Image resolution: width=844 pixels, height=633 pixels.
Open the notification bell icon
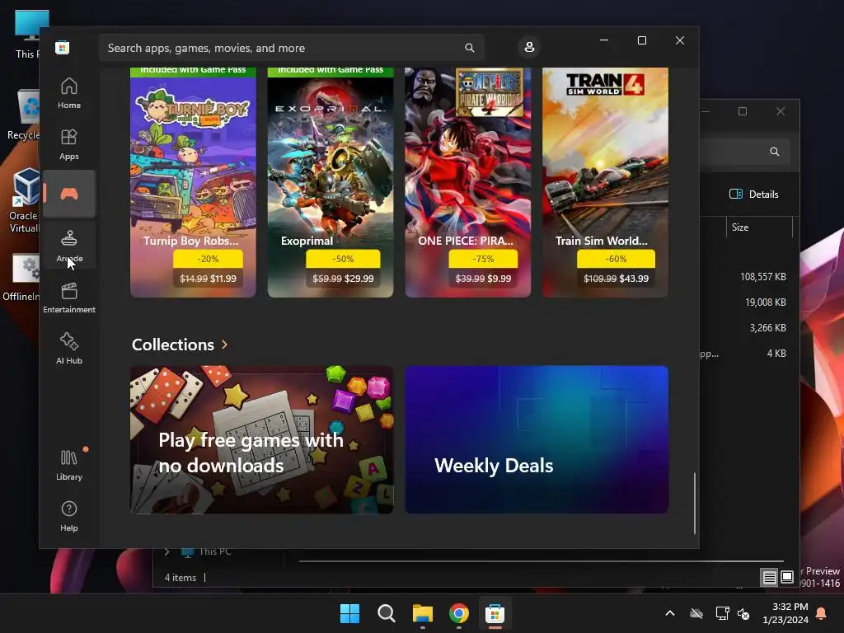(822, 613)
